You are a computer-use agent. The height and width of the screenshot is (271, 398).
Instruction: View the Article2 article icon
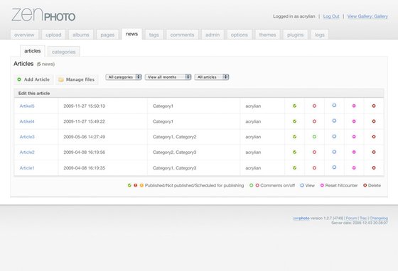334,152
